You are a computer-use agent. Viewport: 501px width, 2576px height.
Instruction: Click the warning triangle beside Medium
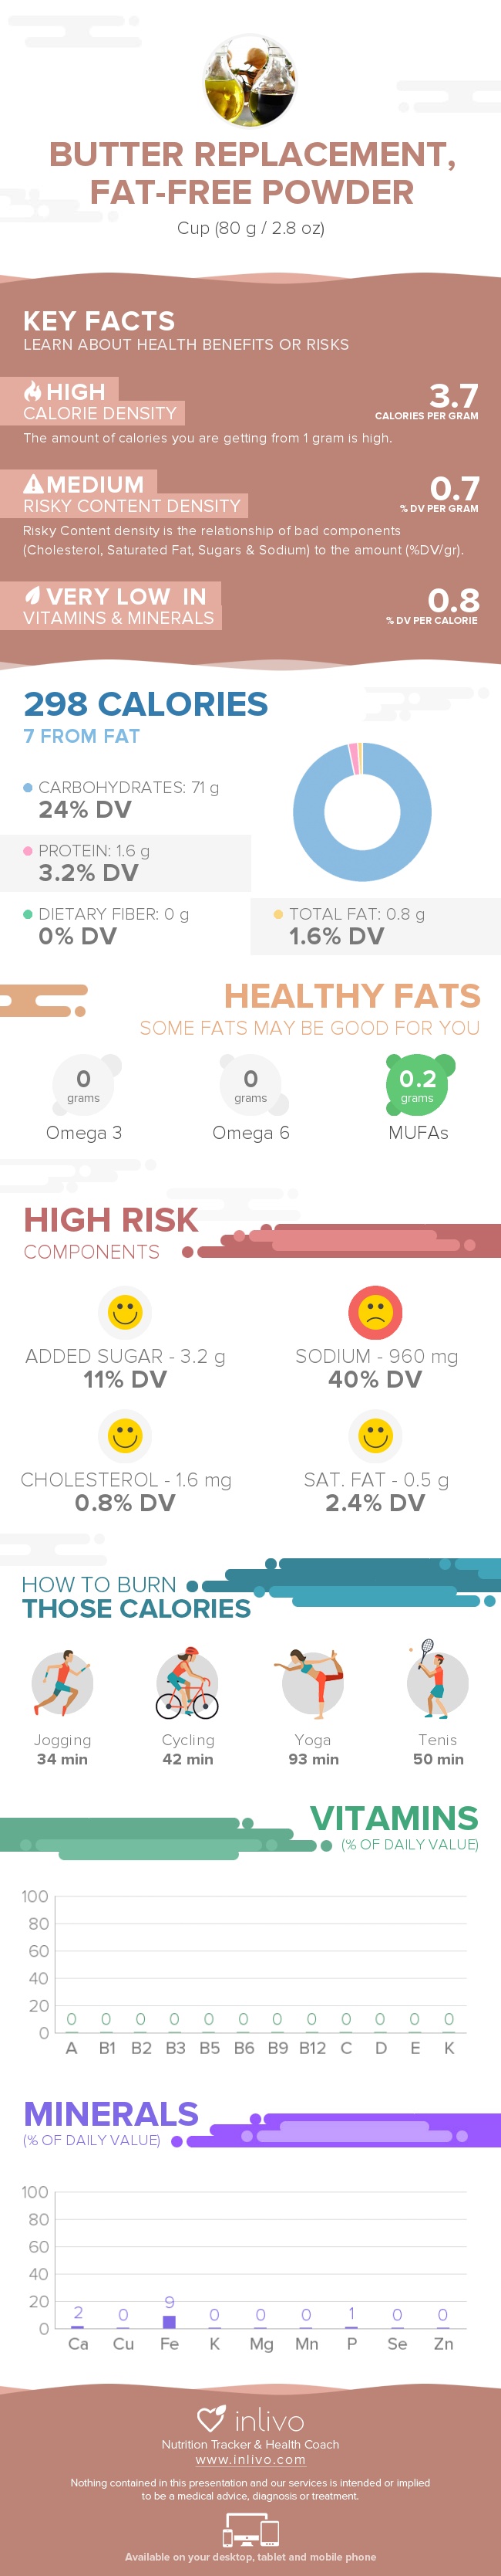(33, 484)
